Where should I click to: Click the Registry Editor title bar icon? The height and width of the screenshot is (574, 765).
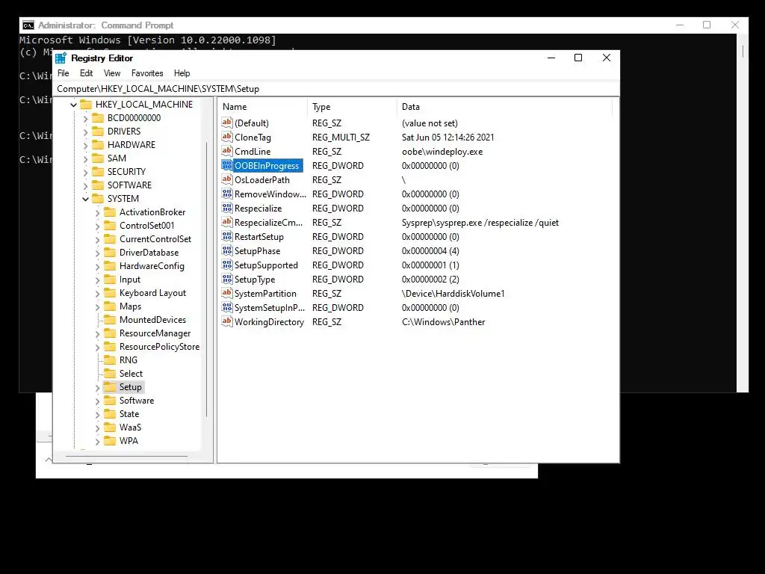tap(61, 58)
